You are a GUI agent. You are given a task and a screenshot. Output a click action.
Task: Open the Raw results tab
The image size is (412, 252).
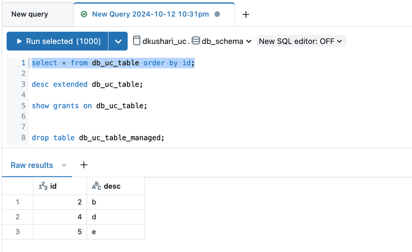[32, 165]
